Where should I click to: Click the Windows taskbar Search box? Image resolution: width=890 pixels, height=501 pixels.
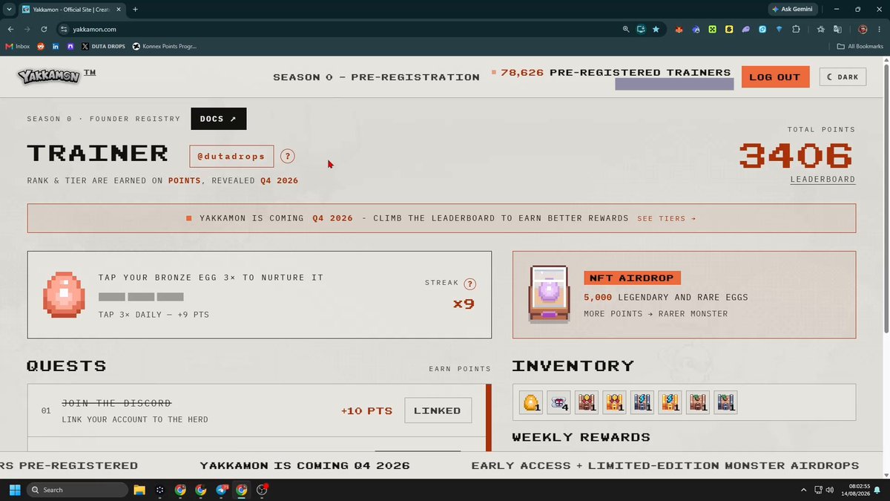78,490
